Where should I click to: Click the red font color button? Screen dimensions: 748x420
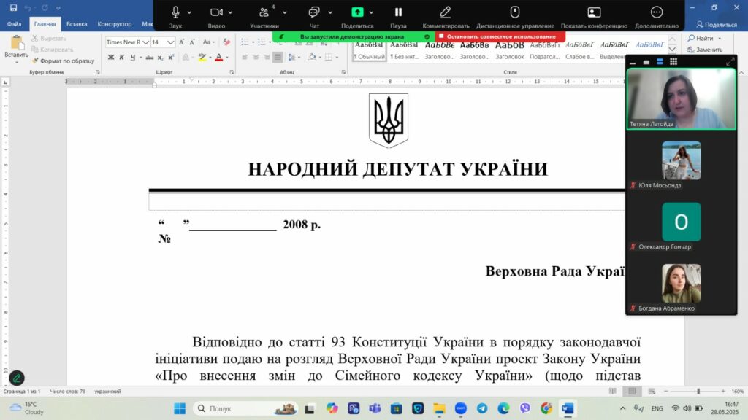(x=219, y=58)
